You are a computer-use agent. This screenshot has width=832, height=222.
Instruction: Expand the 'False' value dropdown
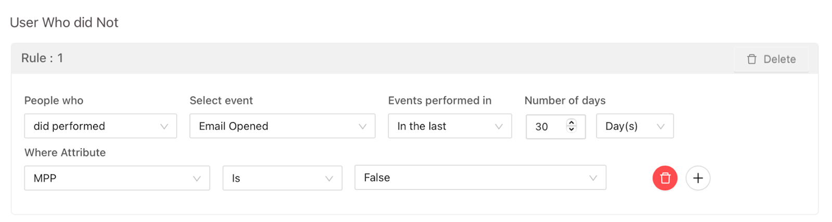(480, 178)
